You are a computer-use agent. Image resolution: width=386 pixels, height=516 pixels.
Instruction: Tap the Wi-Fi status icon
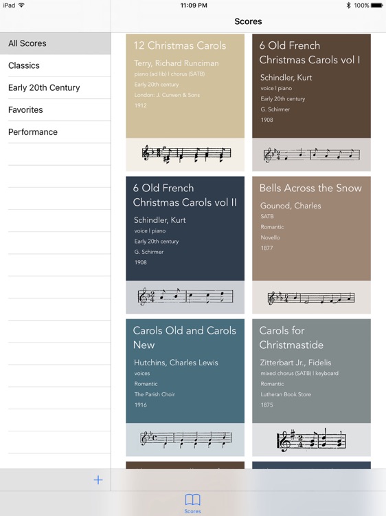click(22, 5)
